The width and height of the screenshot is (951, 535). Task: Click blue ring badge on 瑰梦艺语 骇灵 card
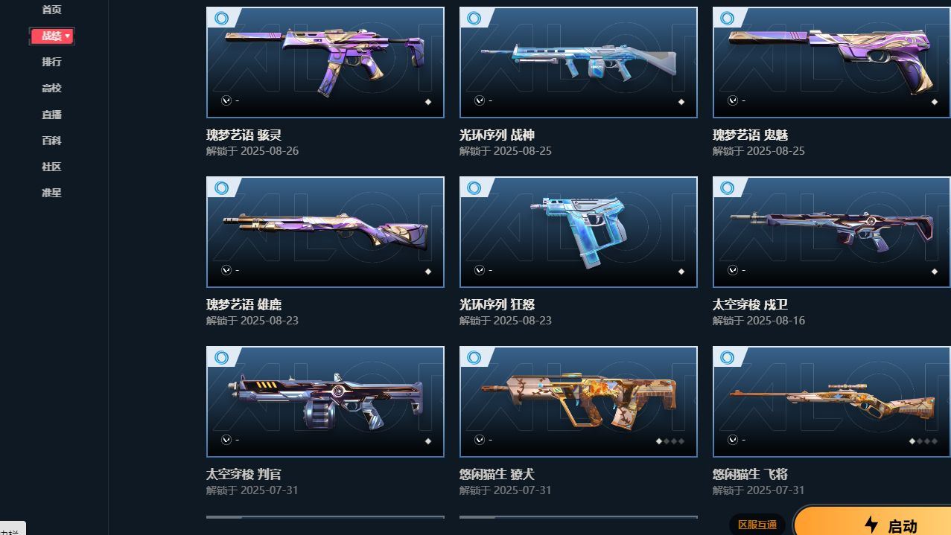221,18
